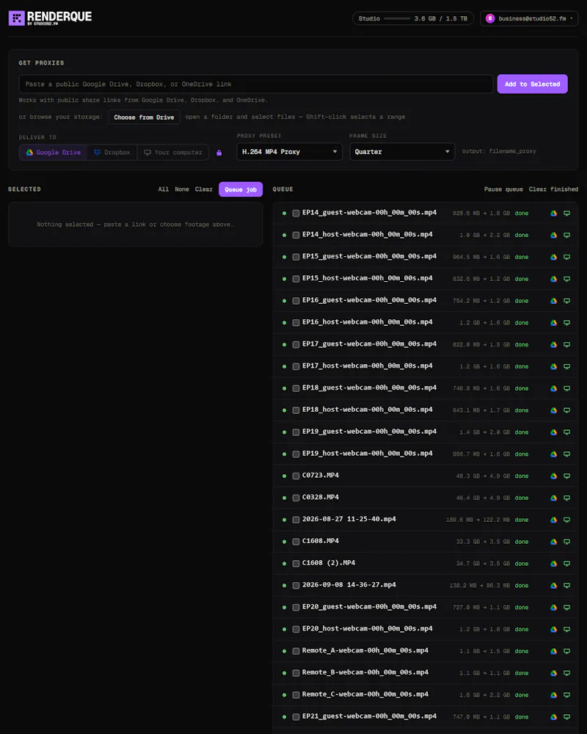Click the Renderque logo icon

point(16,18)
